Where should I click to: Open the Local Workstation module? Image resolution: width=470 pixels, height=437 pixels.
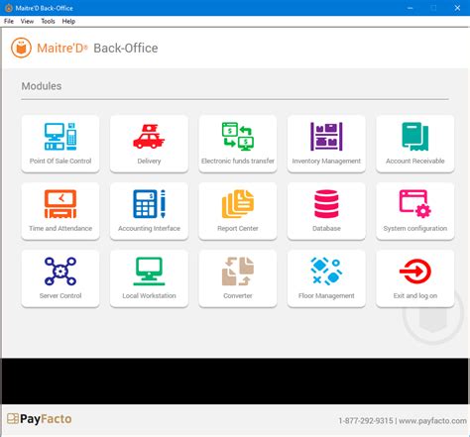149,278
